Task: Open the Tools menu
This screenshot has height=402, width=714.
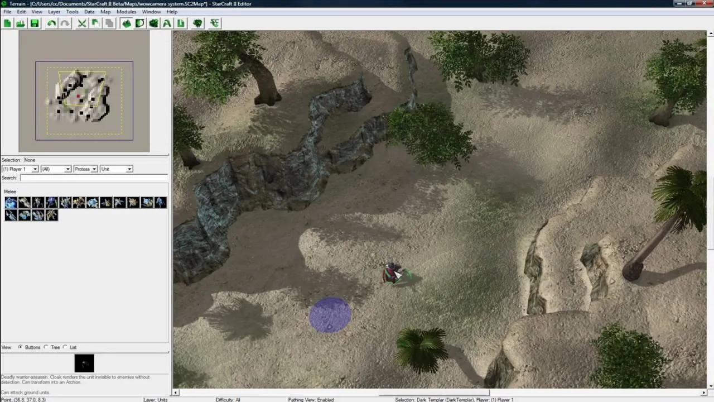Action: (x=73, y=12)
